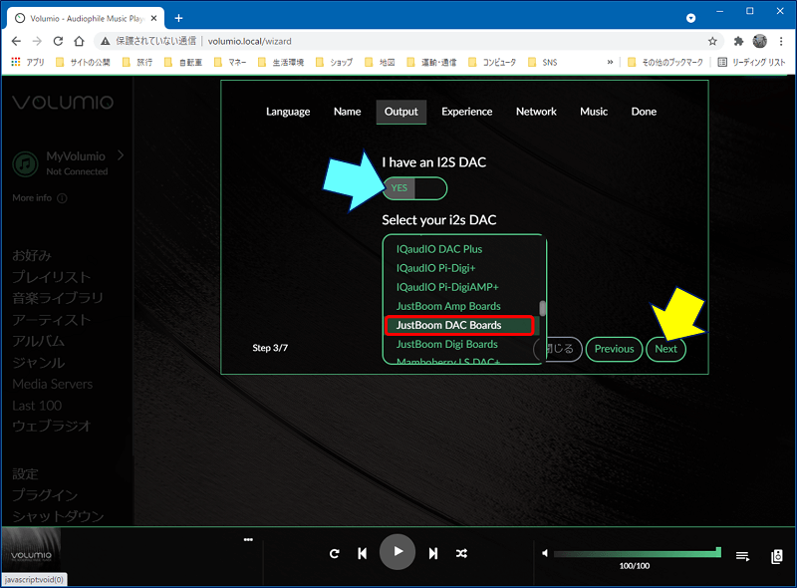Image resolution: width=797 pixels, height=588 pixels.
Task: Open the リーディング リスト reading list
Action: click(x=751, y=62)
